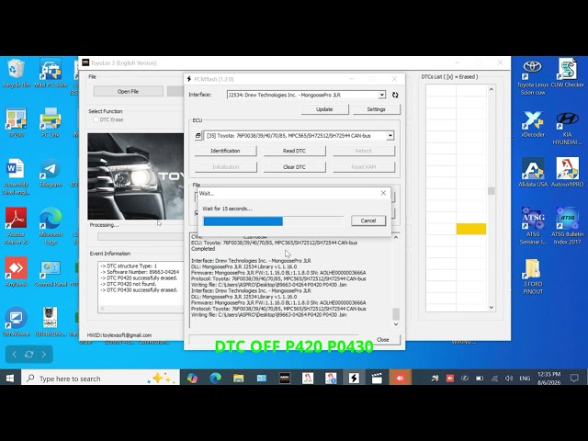Click the Wait dialog progress bar

pos(273,221)
